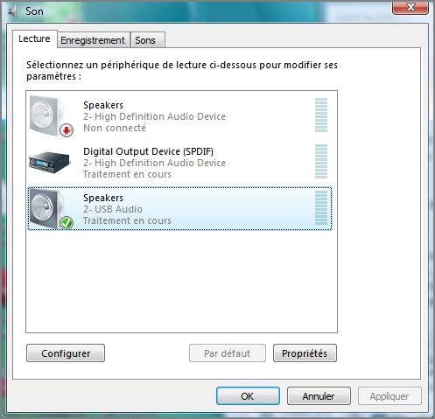Select the Lecture tab
The height and width of the screenshot is (419, 435).
34,38
